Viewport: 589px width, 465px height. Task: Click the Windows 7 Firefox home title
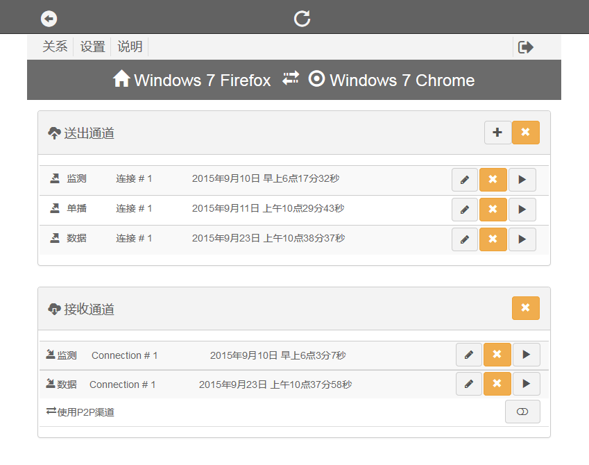192,80
